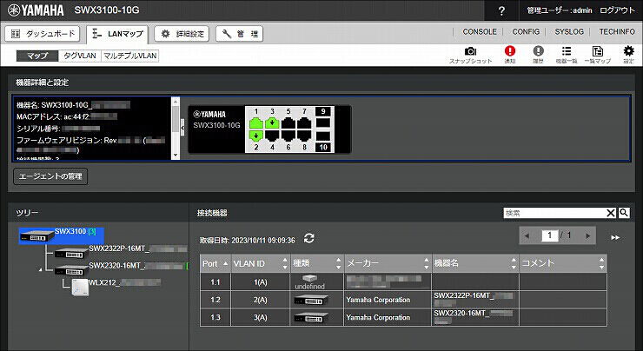Open the CONSOLE link

point(480,31)
